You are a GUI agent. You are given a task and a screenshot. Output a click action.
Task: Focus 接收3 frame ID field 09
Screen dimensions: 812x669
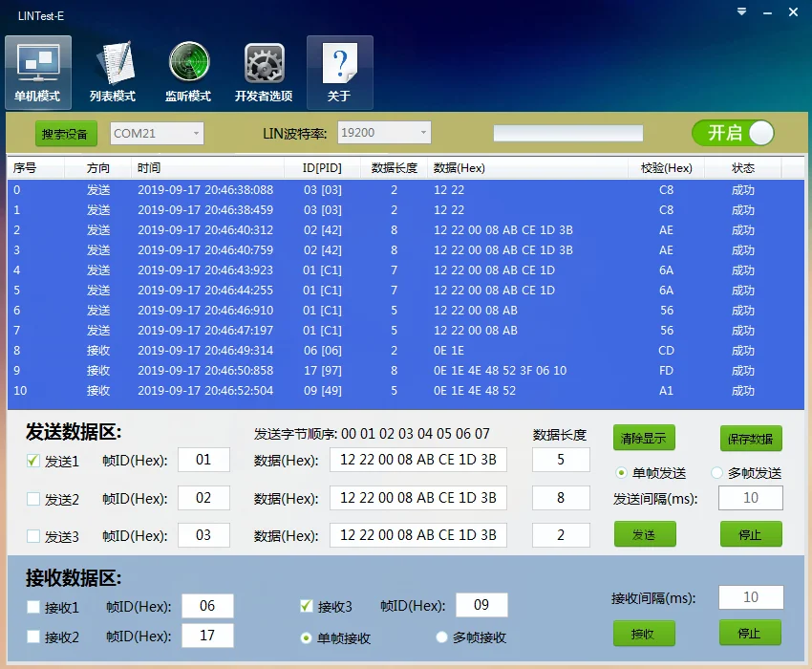pyautogui.click(x=481, y=605)
